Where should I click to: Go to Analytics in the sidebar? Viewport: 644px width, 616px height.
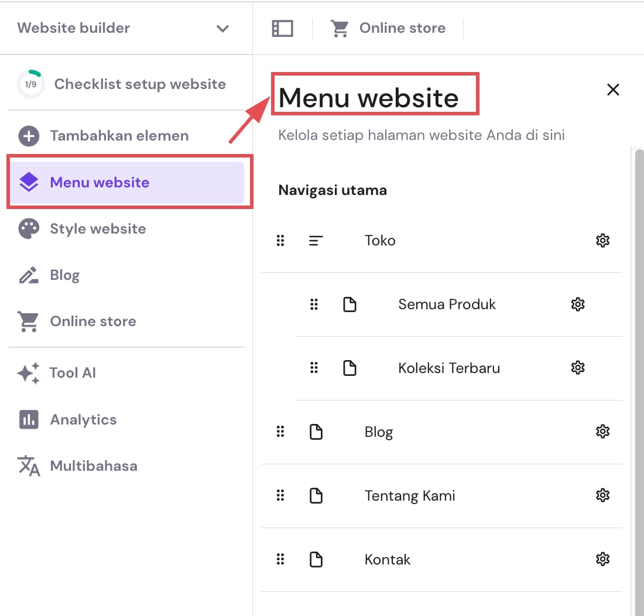tap(83, 420)
